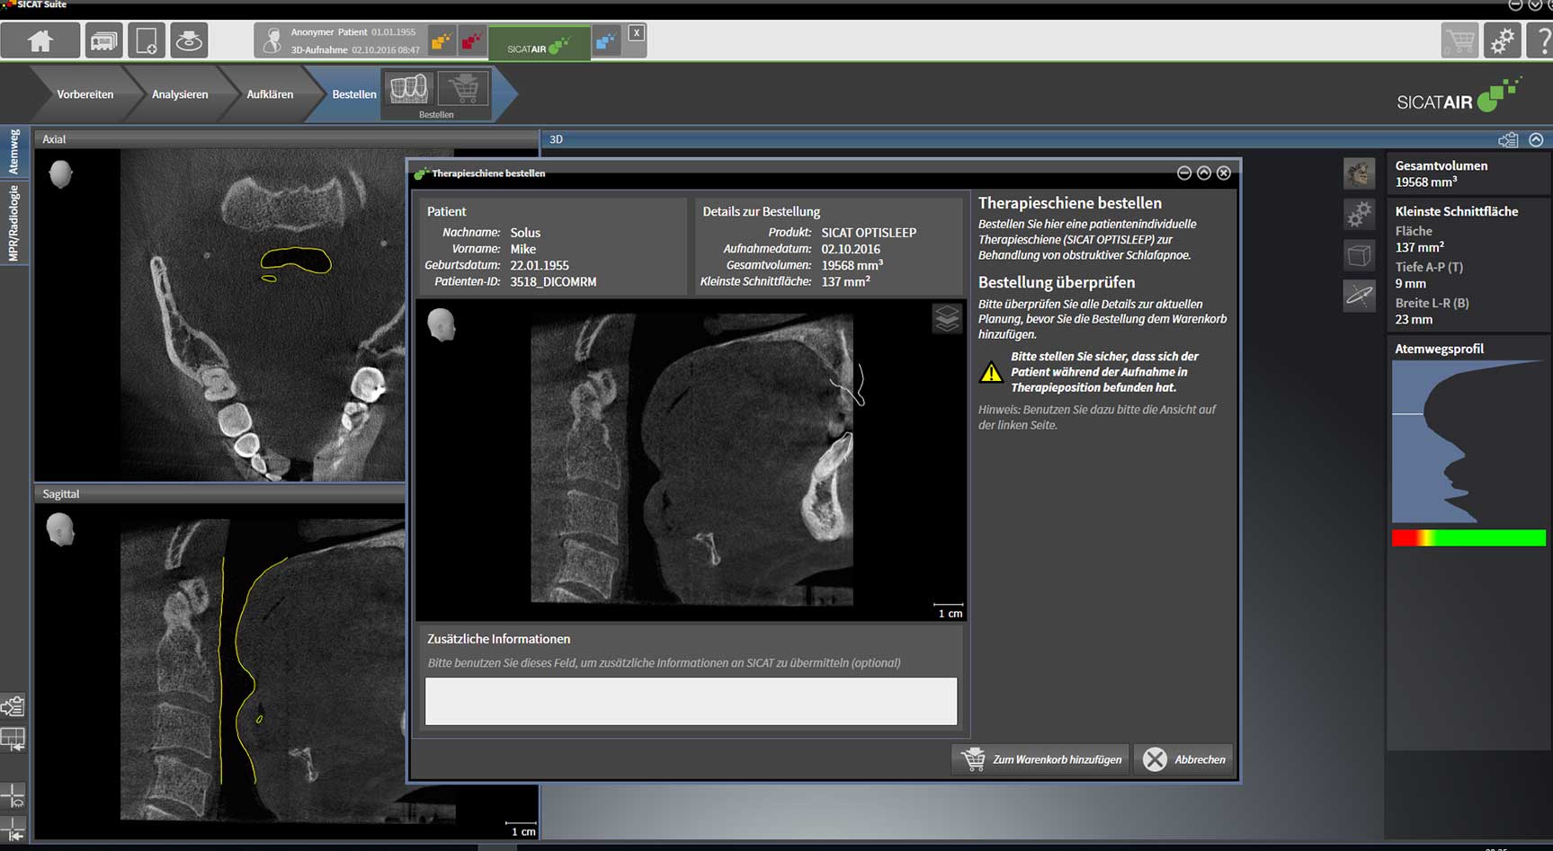
Task: Select the Bestellen workflow step
Action: coord(354,94)
